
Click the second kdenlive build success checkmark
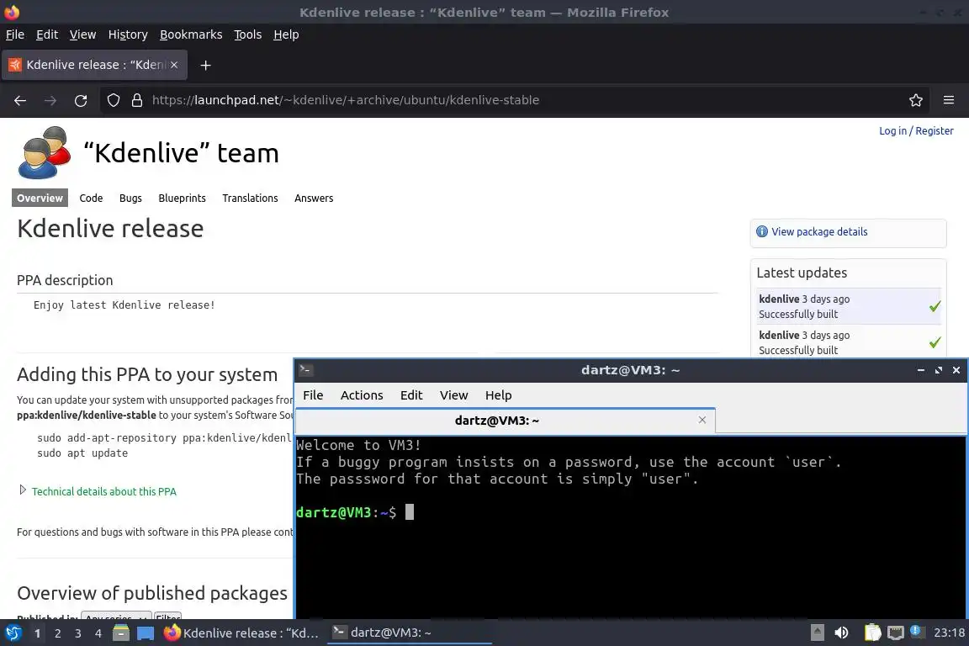pyautogui.click(x=935, y=342)
